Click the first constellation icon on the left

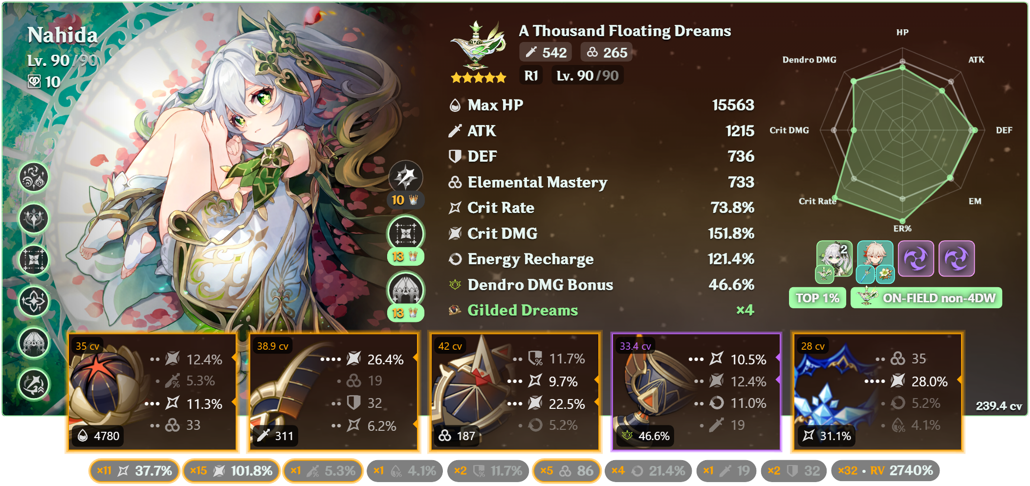point(34,177)
